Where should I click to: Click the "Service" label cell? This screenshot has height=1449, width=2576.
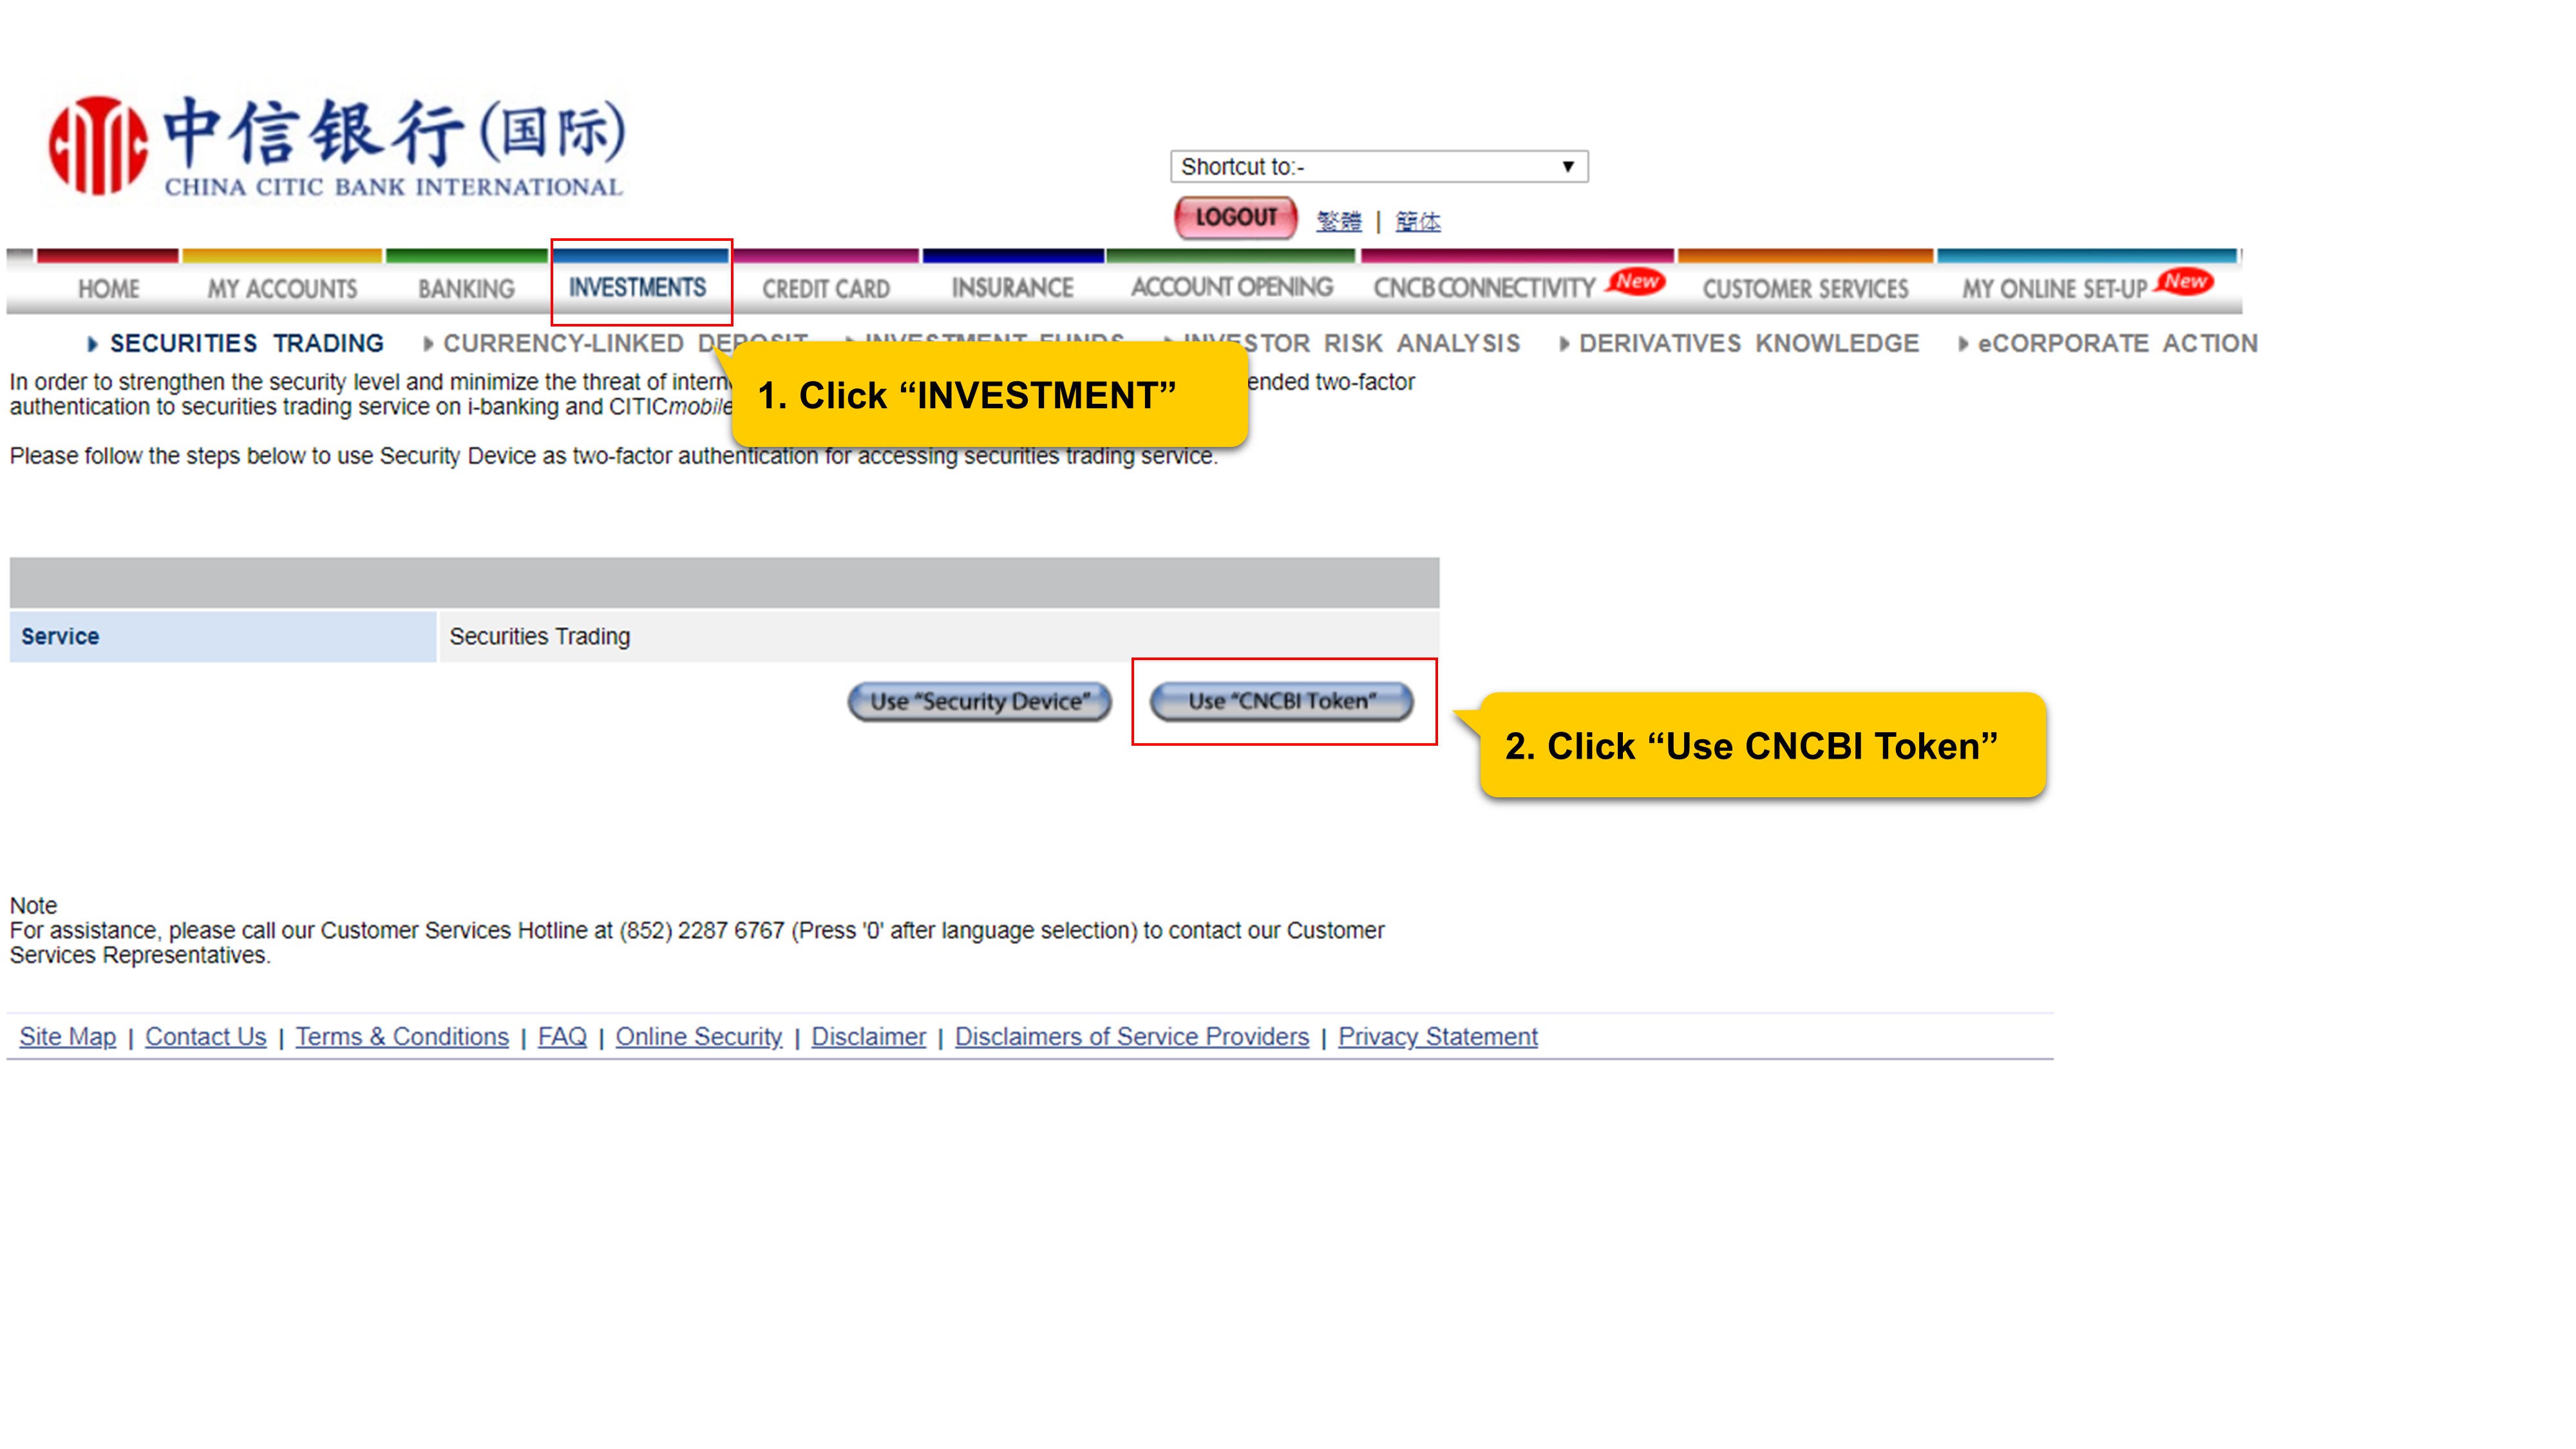point(223,637)
